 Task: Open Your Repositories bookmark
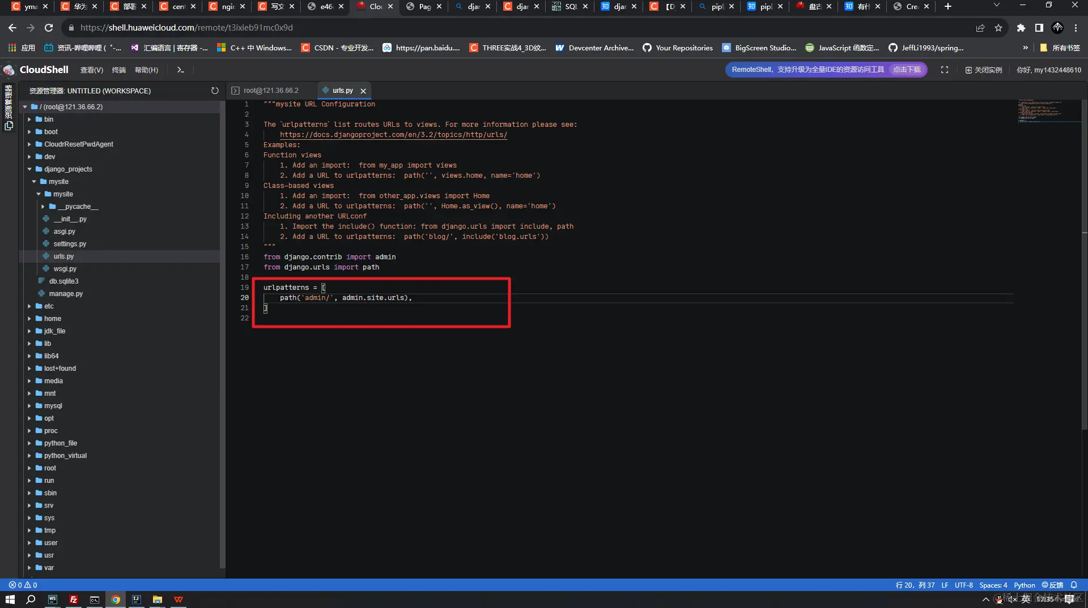678,48
